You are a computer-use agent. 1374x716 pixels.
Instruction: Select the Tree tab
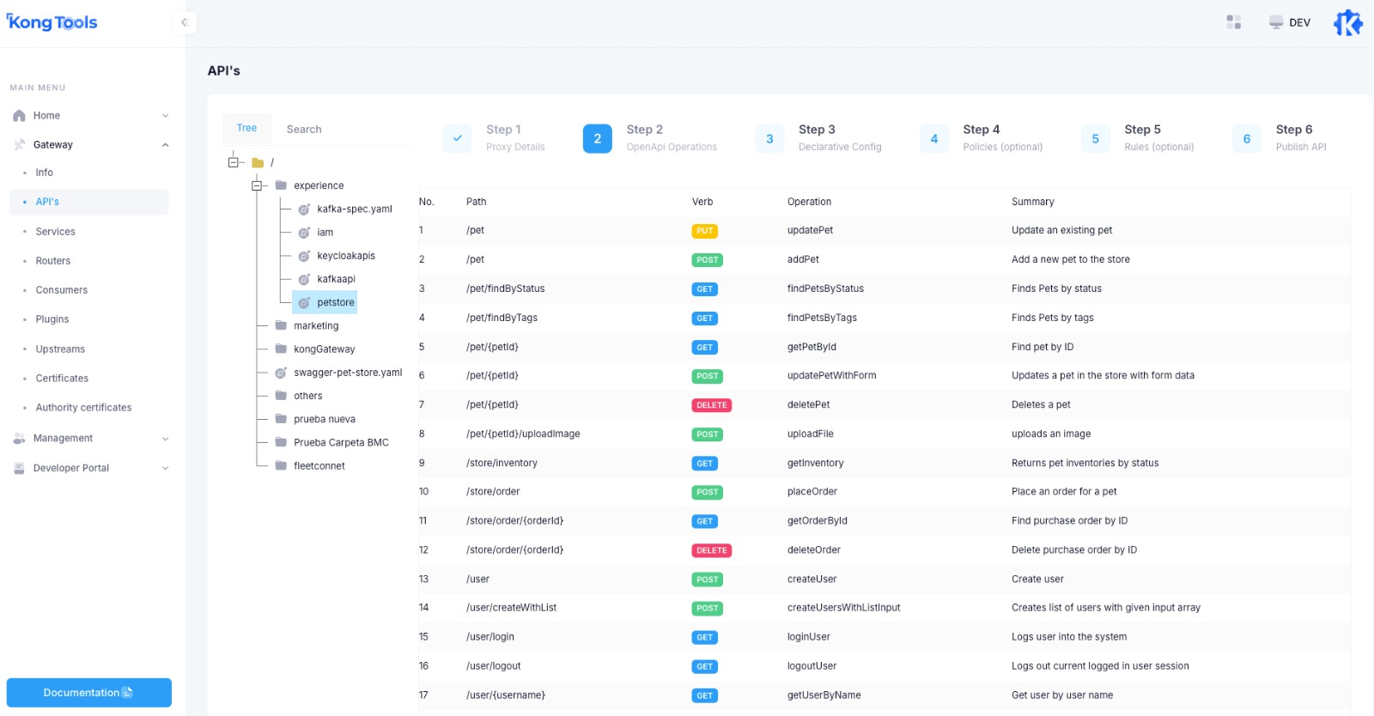246,128
